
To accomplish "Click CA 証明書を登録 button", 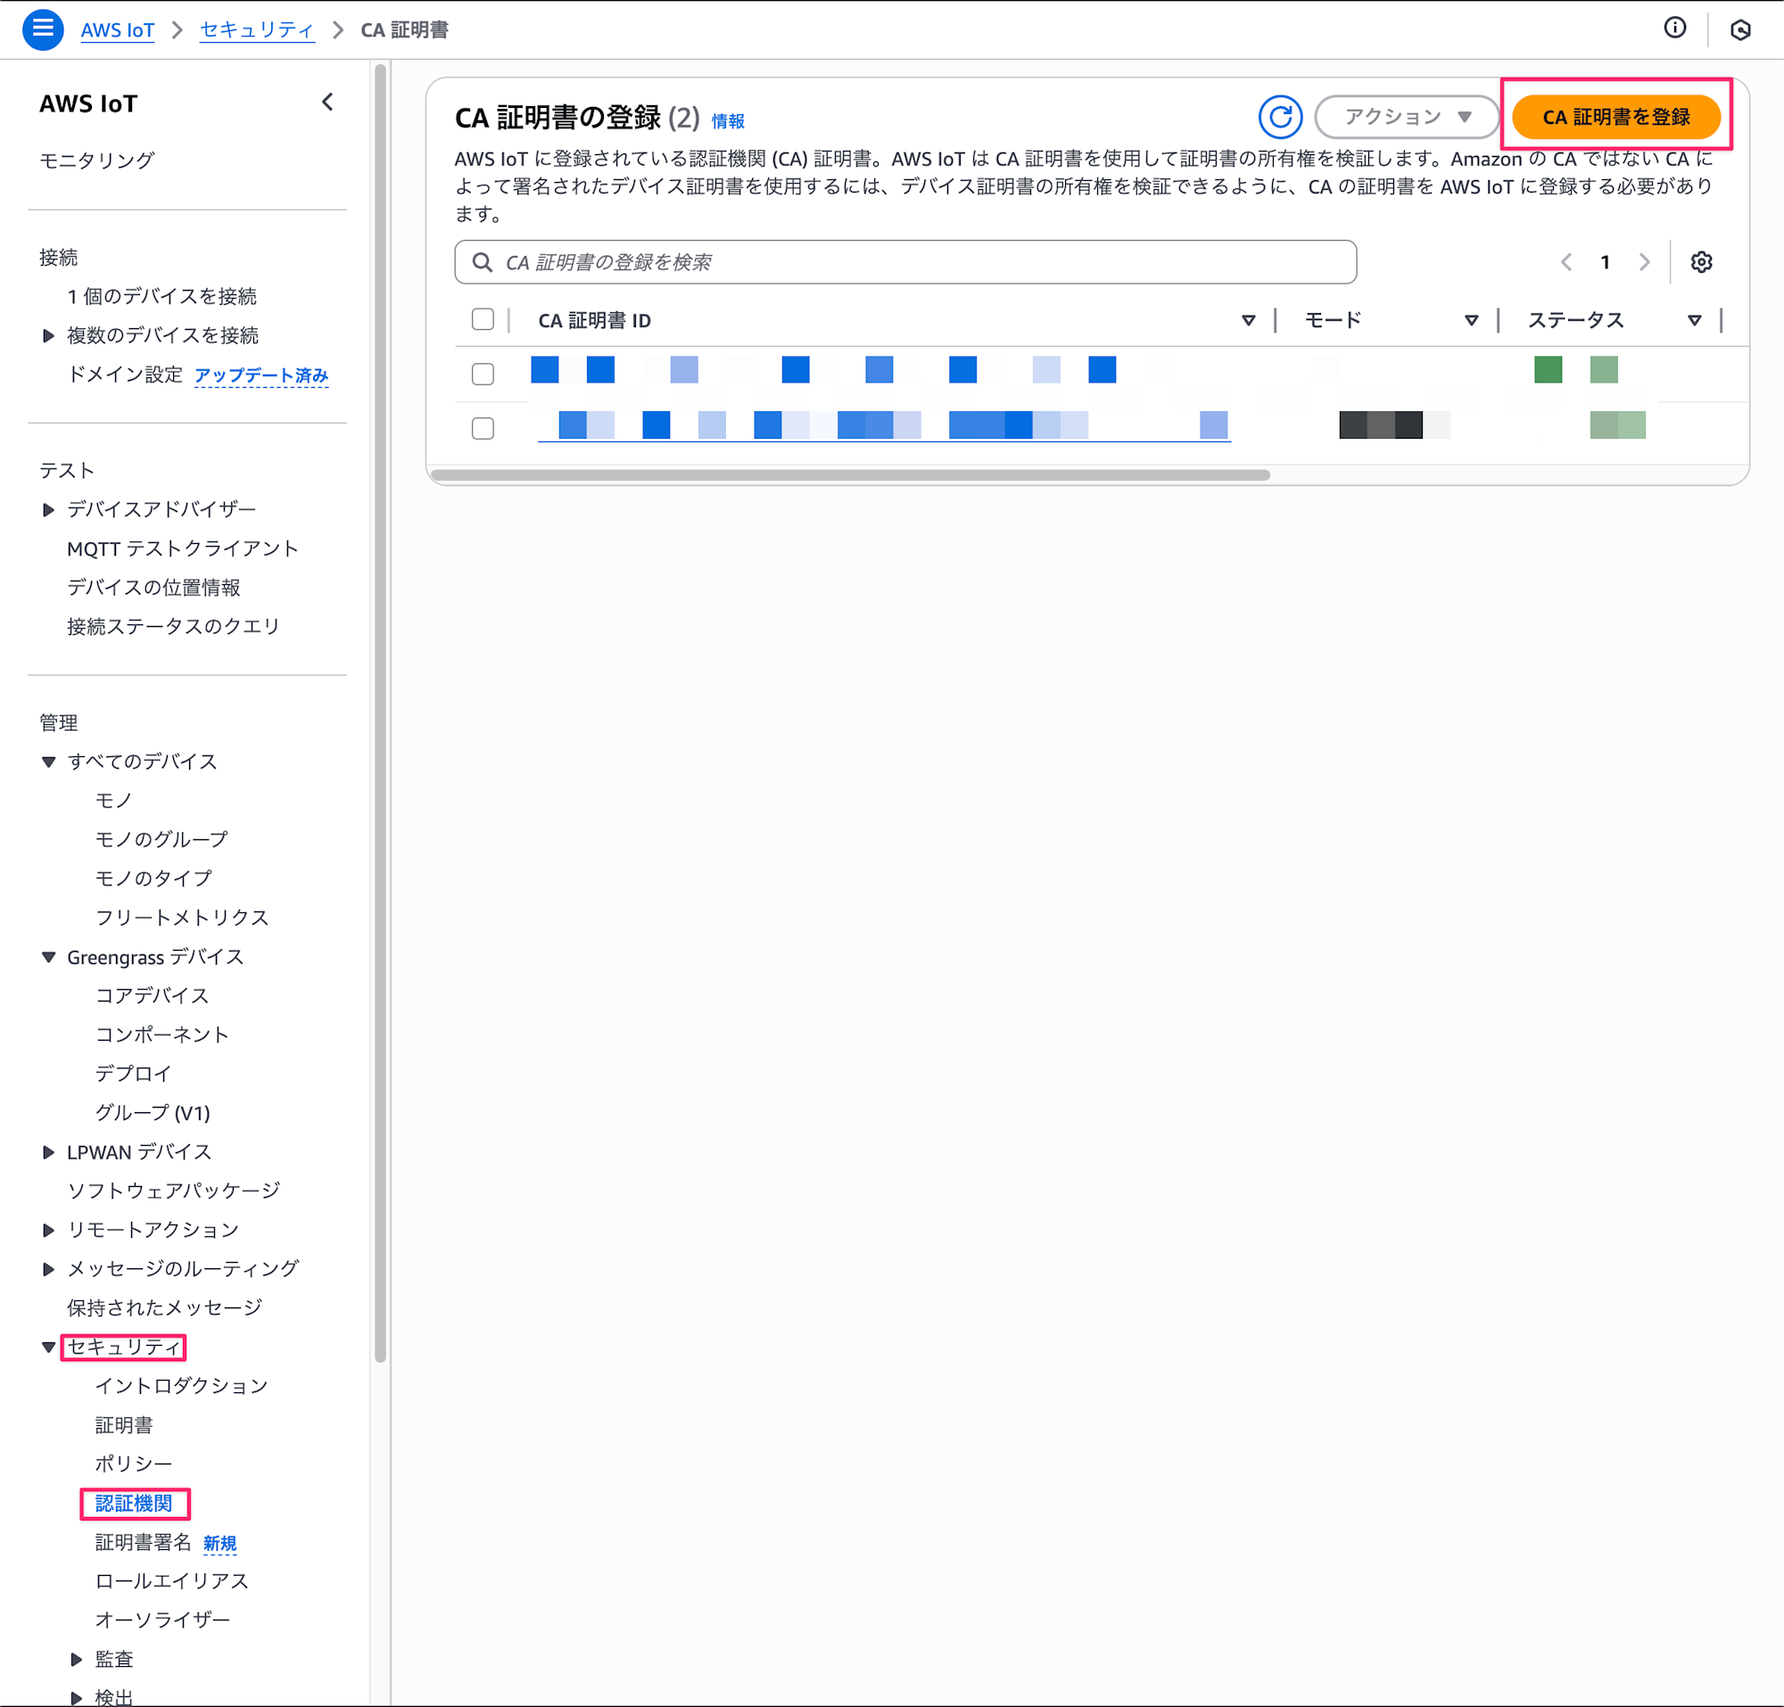I will click(1615, 118).
